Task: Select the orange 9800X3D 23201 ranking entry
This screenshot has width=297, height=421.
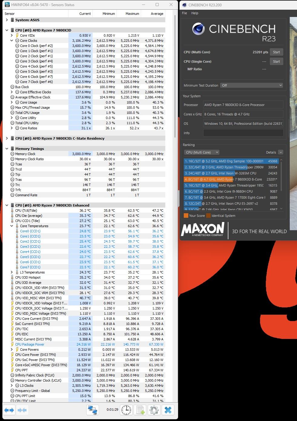Action: 231,179
